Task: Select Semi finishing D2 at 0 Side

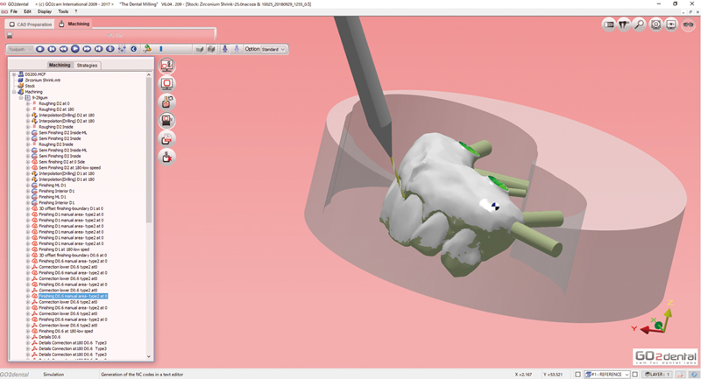Action: (x=61, y=162)
